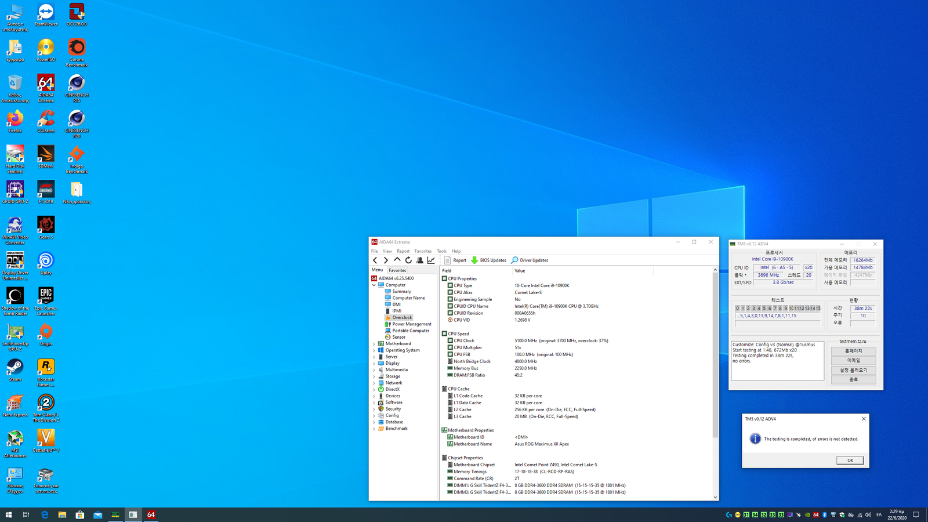
Task: Switch to the Favorites tab in sidebar
Action: 397,270
